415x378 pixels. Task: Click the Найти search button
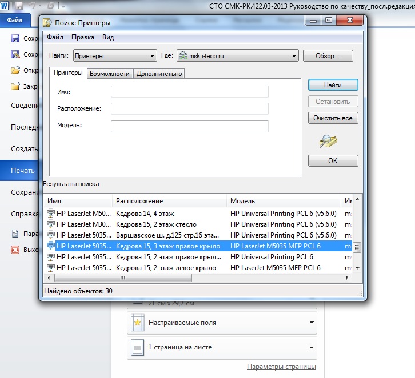(333, 85)
